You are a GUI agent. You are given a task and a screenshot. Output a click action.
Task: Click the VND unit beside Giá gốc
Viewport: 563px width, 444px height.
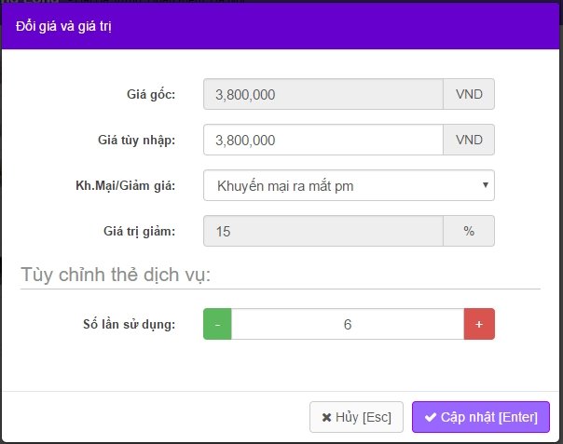[469, 94]
